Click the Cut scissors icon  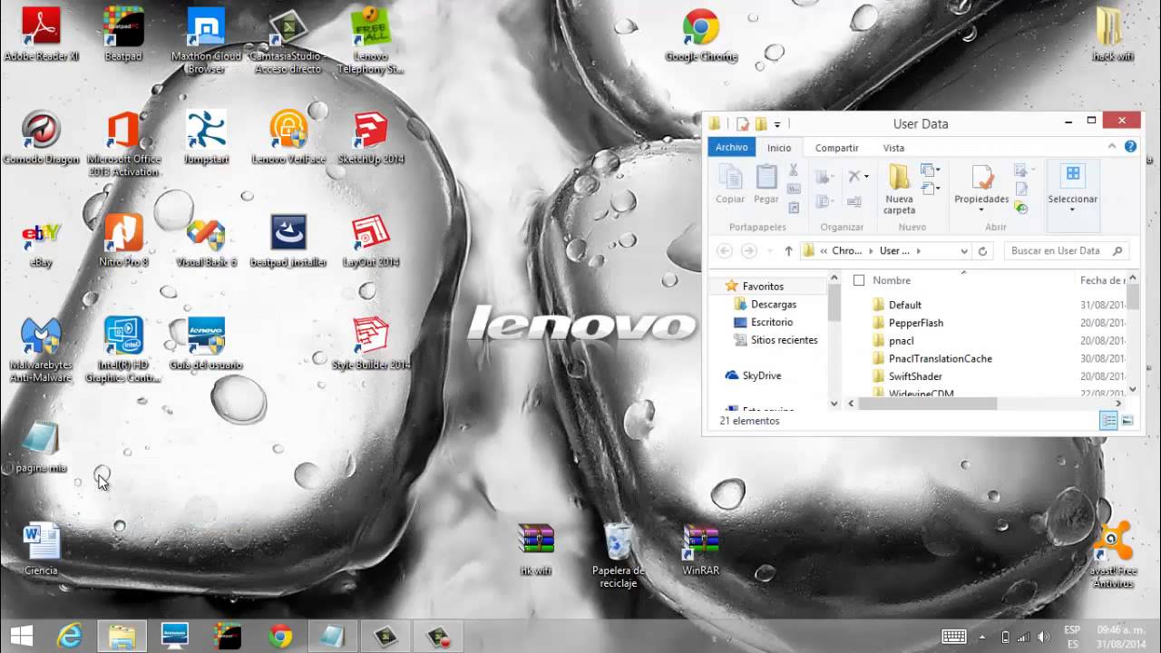point(794,171)
